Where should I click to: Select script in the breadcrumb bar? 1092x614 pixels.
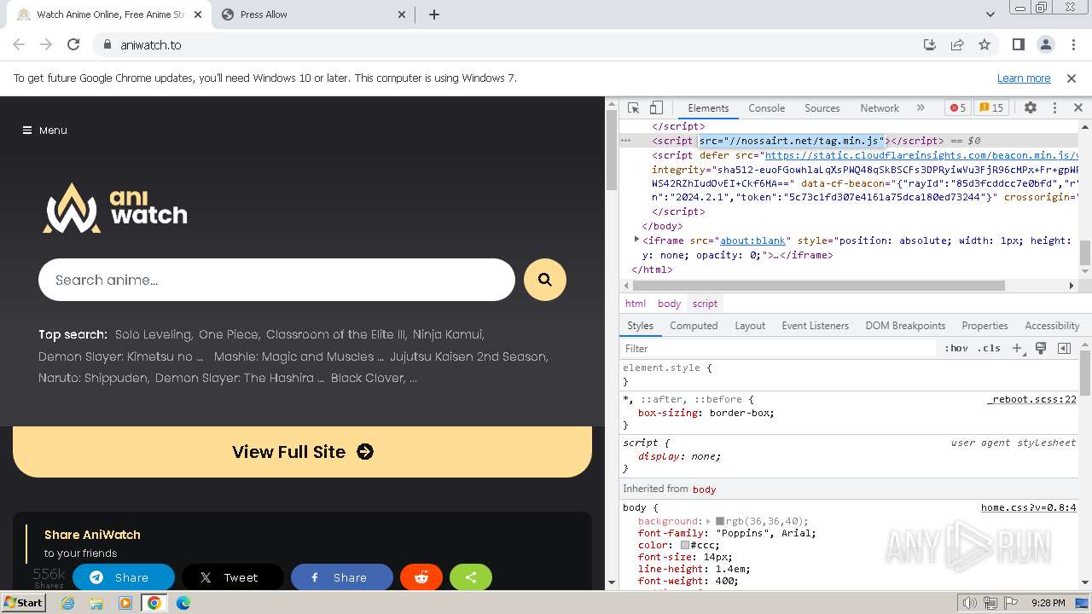tap(705, 304)
